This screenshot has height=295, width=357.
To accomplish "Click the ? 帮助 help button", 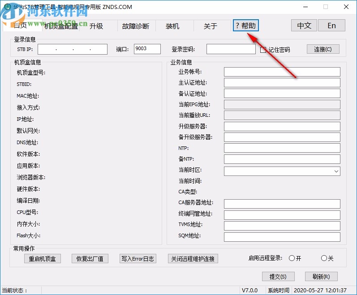I will click(x=245, y=26).
